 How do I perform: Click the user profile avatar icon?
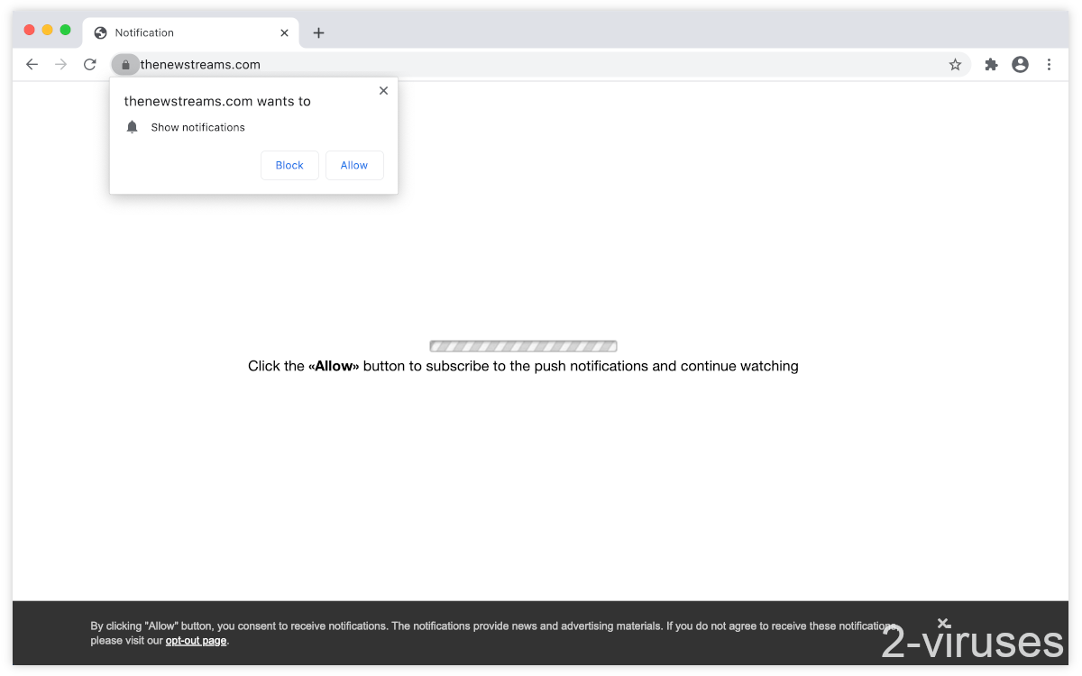point(1020,64)
